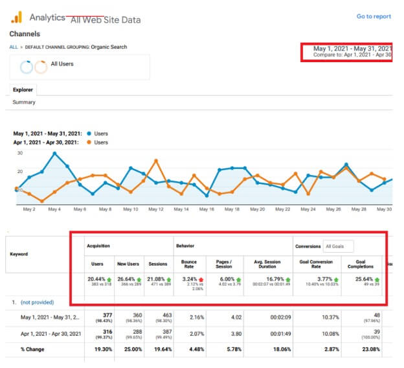Screen dimensions: 404x368
Task: Sort by Bounce Rate column header
Action: [190, 264]
